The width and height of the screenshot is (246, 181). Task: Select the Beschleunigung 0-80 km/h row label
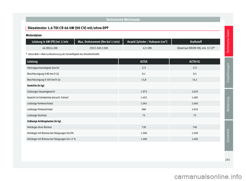click(43, 74)
